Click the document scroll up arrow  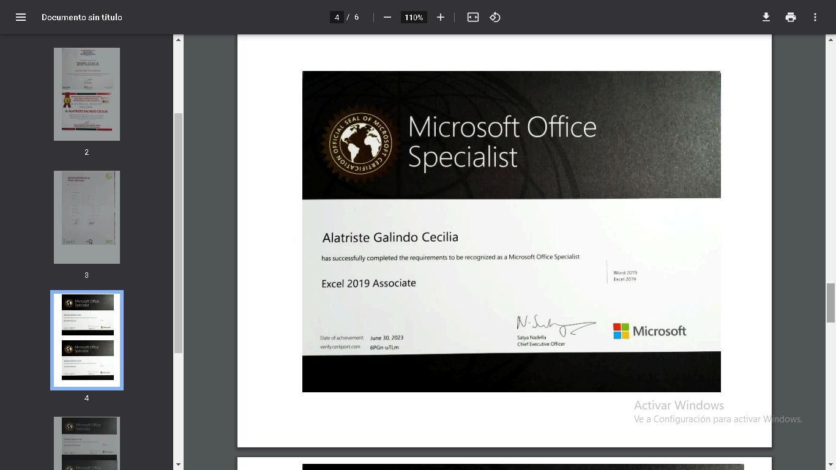(830, 40)
